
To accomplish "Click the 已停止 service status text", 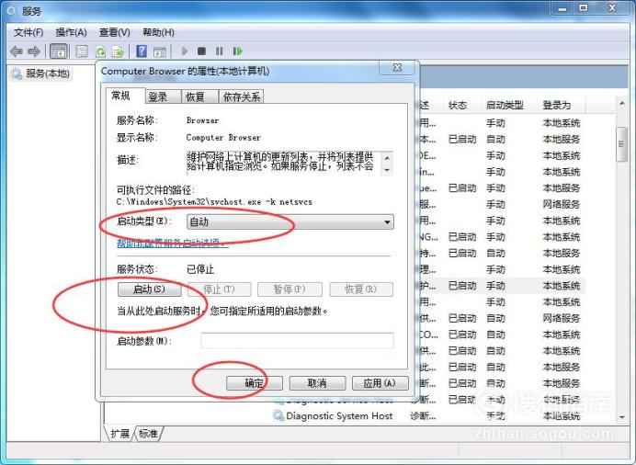I will [200, 269].
